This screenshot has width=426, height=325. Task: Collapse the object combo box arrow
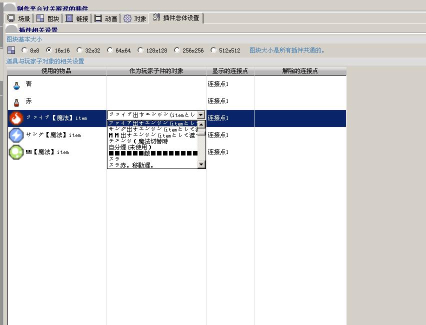pyautogui.click(x=201, y=115)
